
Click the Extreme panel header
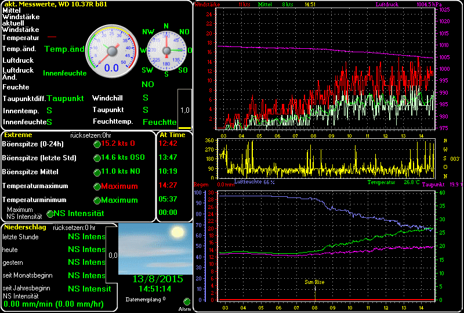(18, 134)
